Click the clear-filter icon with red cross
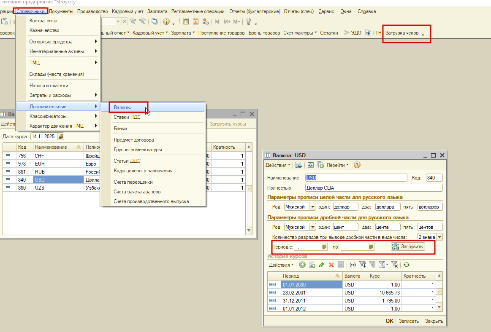 tap(394, 265)
